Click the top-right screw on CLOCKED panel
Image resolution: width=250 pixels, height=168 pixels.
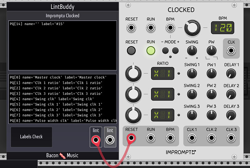click(x=234, y=5)
